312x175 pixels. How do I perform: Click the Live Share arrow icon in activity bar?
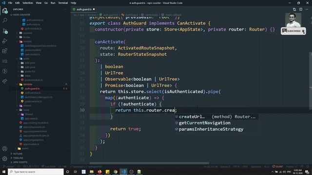click(x=5, y=81)
